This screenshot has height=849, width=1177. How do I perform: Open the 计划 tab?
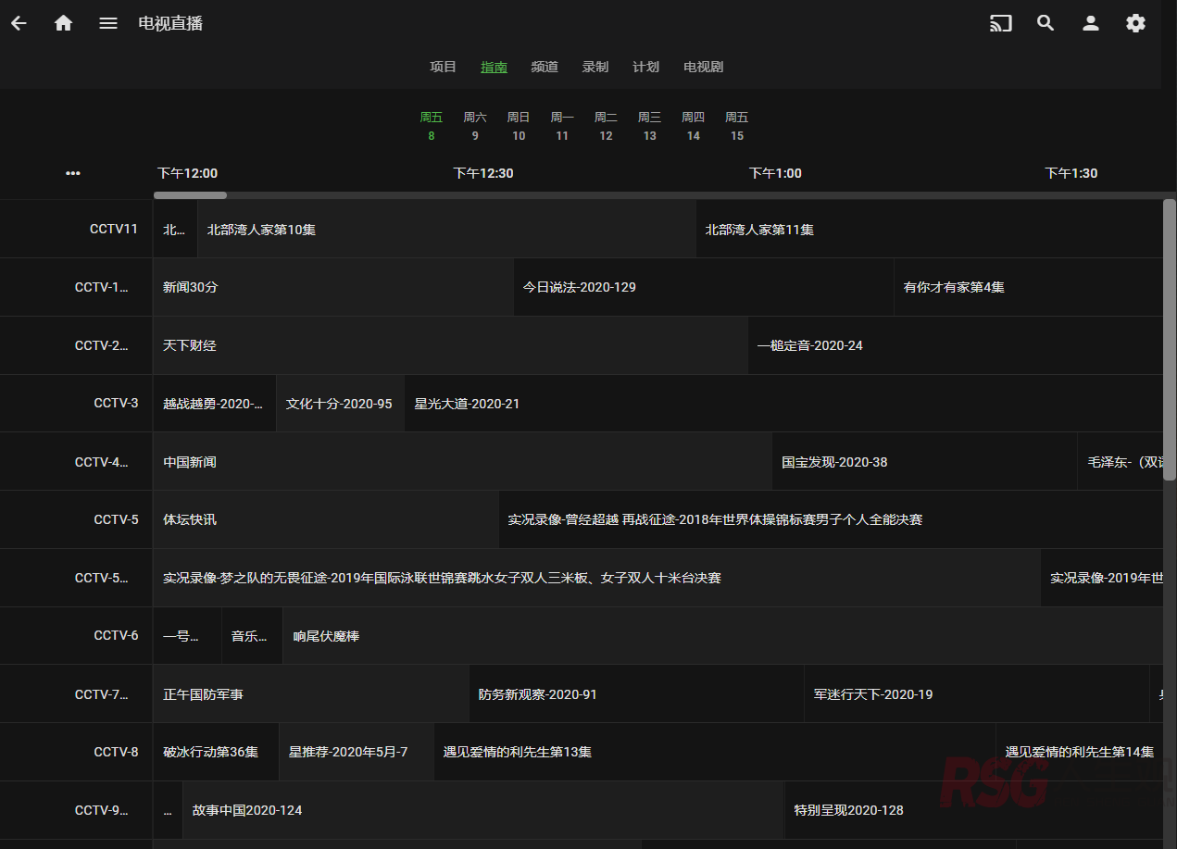(645, 67)
